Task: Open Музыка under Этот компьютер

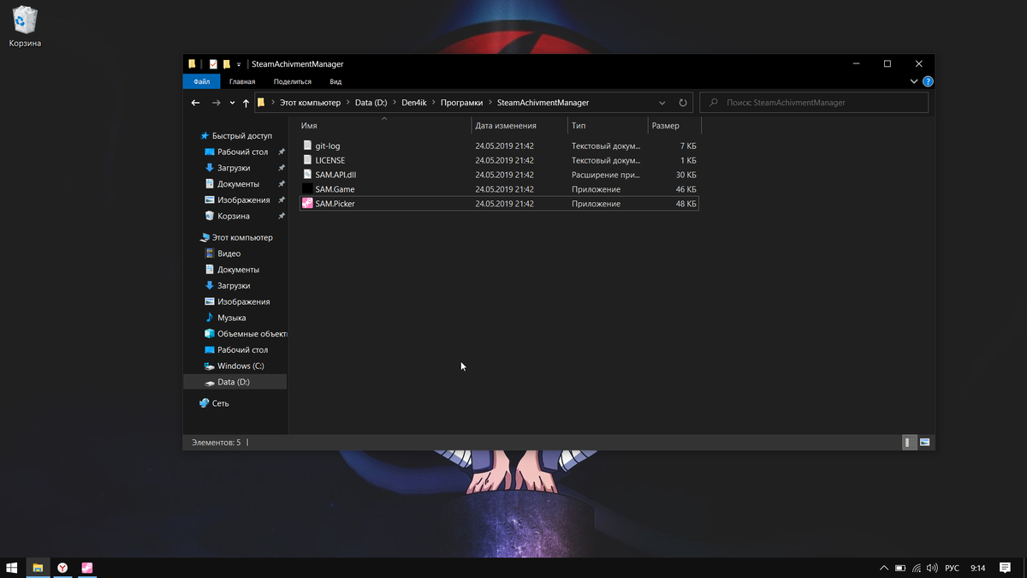Action: tap(231, 318)
